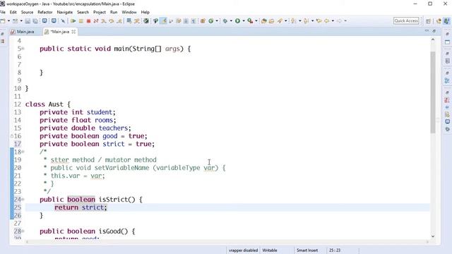Expand the Forward navigation history dropdown
Image resolution: width=452 pixels, height=254 pixels.
pyautogui.click(x=345, y=20)
